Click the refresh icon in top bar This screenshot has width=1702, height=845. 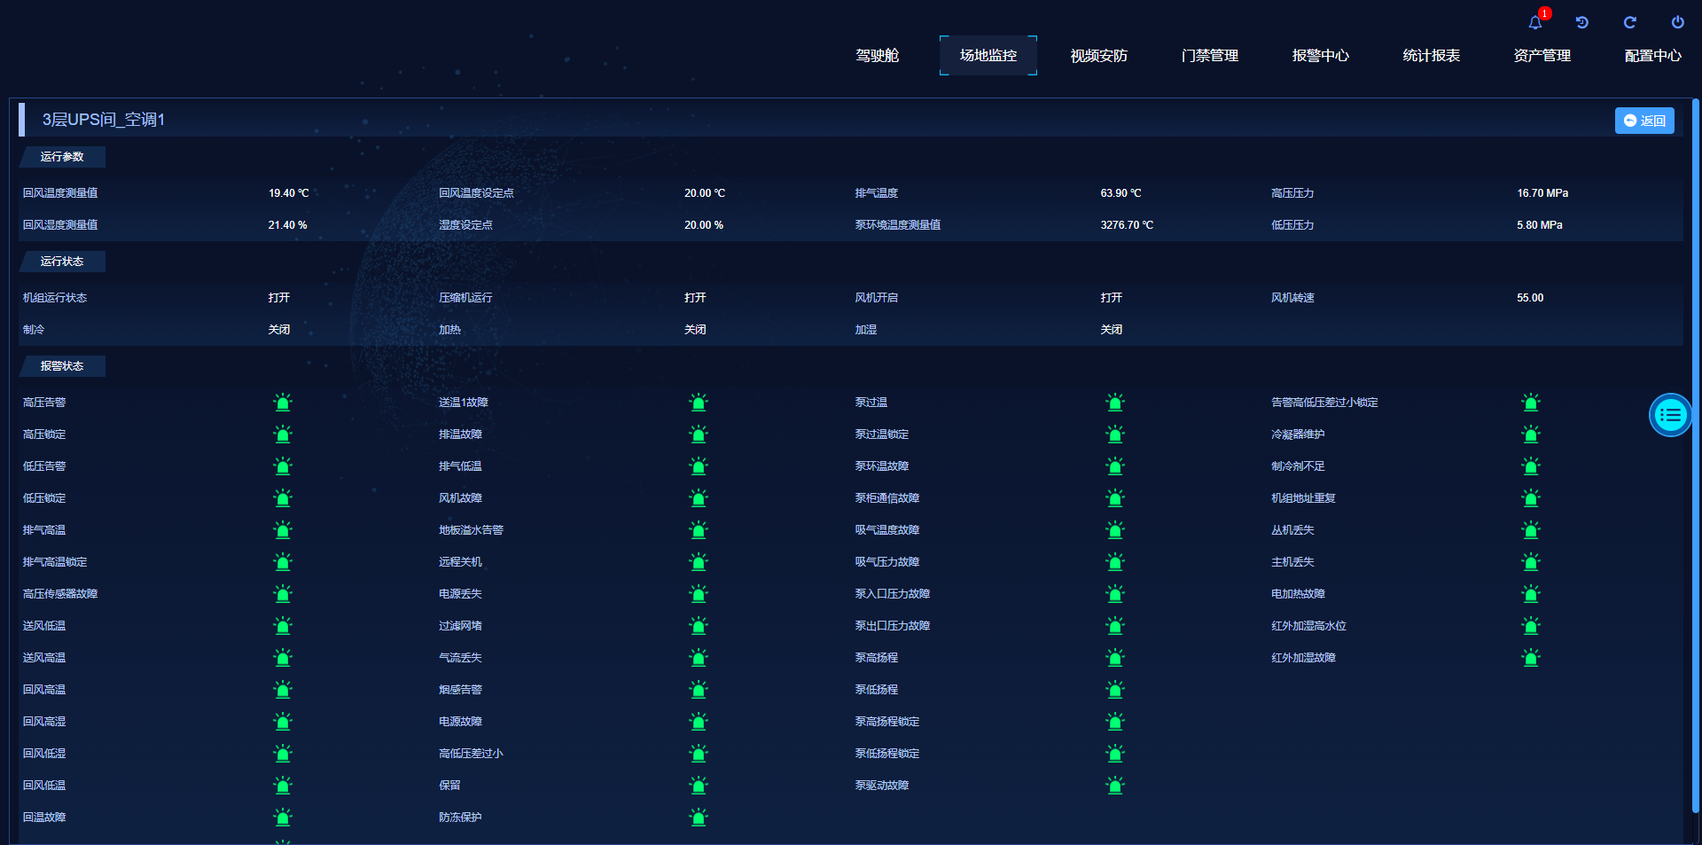[x=1629, y=23]
